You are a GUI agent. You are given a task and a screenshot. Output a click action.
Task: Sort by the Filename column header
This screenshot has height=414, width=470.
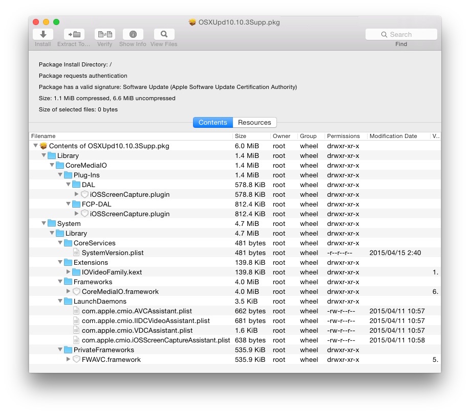131,136
